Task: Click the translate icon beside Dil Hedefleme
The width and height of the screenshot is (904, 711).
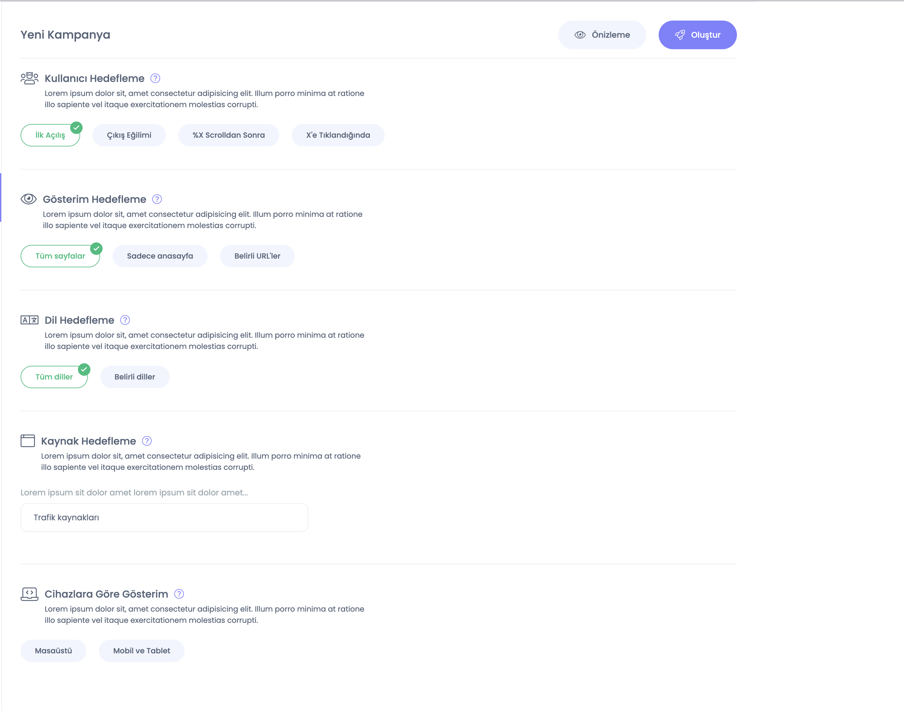Action: point(30,320)
